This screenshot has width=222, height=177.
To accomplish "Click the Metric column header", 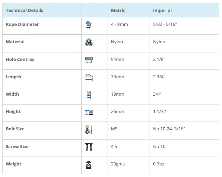I will coord(118,11).
